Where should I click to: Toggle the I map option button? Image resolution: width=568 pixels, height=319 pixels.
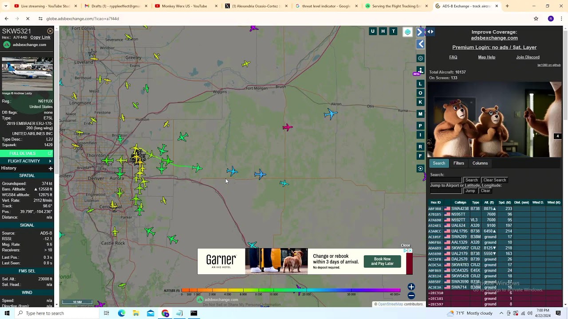[x=420, y=135]
